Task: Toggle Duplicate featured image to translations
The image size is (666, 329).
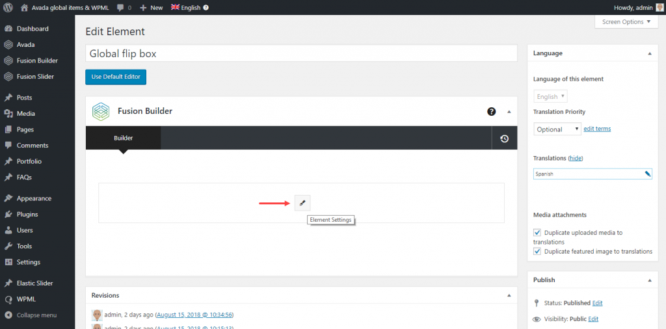Action: pos(537,251)
